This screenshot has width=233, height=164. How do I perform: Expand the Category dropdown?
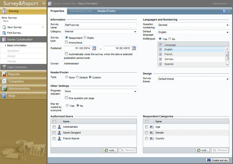(x=101, y=32)
